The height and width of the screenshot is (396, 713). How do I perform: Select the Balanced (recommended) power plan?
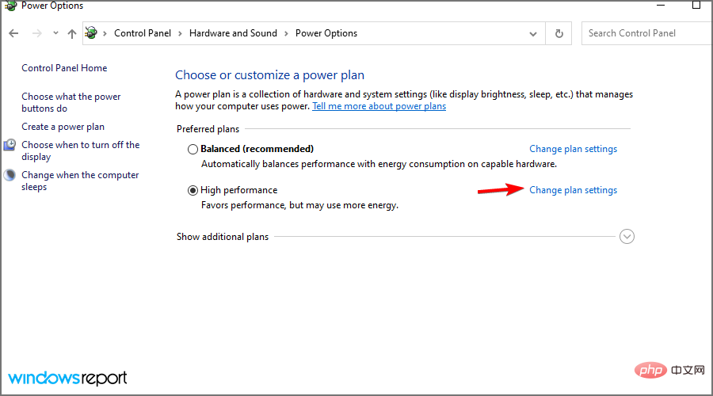click(x=193, y=149)
